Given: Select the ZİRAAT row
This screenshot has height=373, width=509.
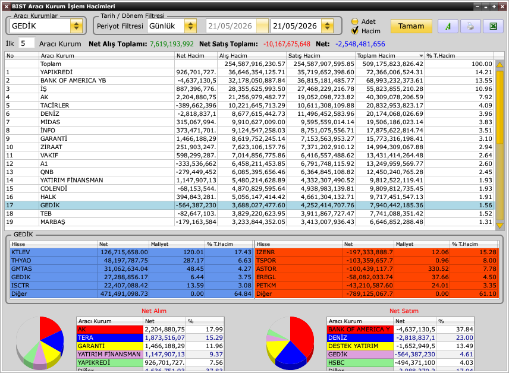Looking at the screenshot, I should [x=249, y=147].
